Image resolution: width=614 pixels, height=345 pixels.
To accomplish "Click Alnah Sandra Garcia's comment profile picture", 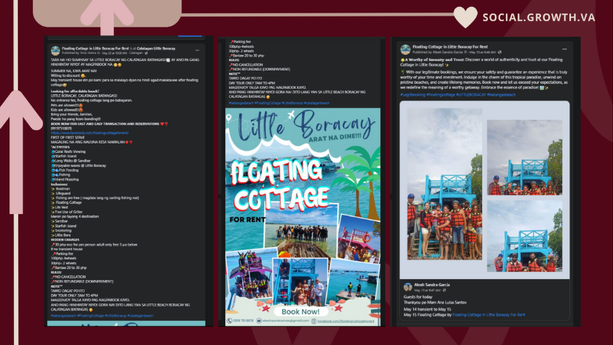I will 408,287.
